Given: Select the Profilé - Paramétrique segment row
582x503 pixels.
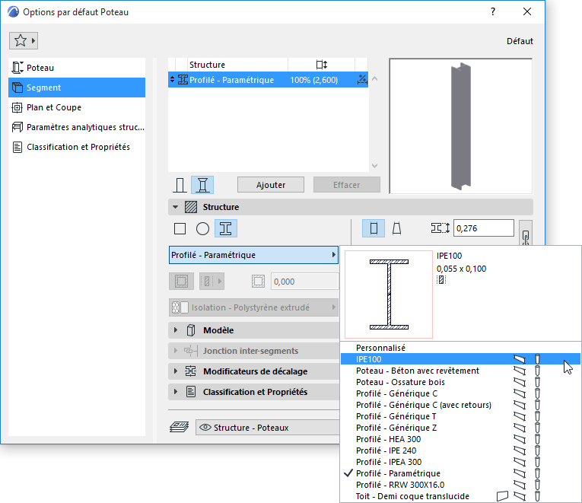Looking at the screenshot, I should coord(268,80).
